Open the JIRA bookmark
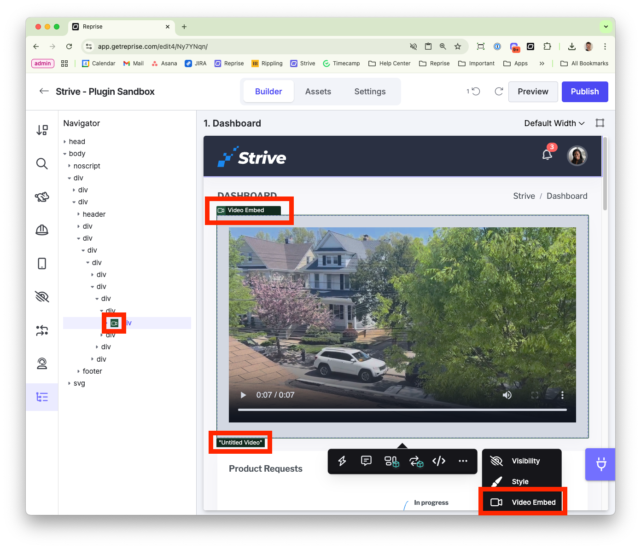The width and height of the screenshot is (641, 549). point(196,64)
